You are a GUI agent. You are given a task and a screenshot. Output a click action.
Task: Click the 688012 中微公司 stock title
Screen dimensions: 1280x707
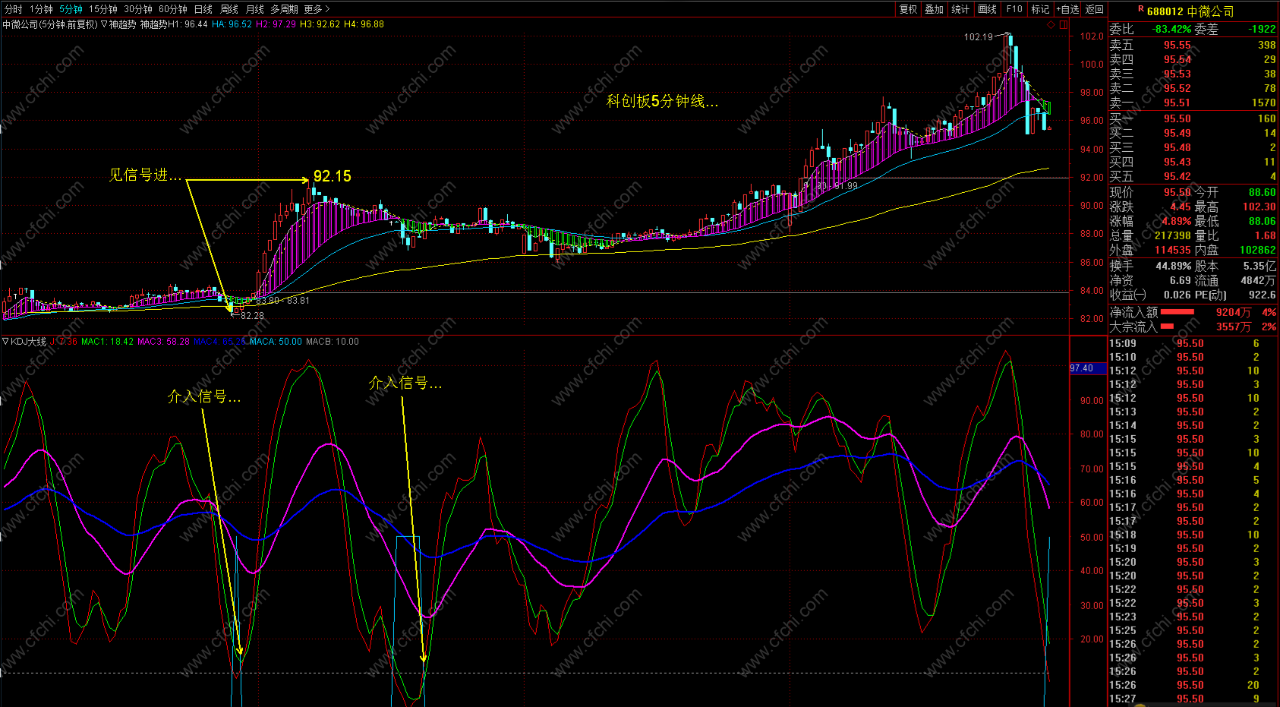click(x=1190, y=11)
